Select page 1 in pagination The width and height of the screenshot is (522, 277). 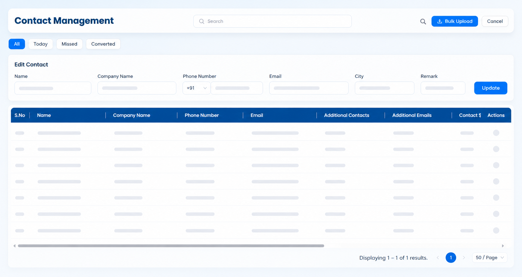[451, 258]
